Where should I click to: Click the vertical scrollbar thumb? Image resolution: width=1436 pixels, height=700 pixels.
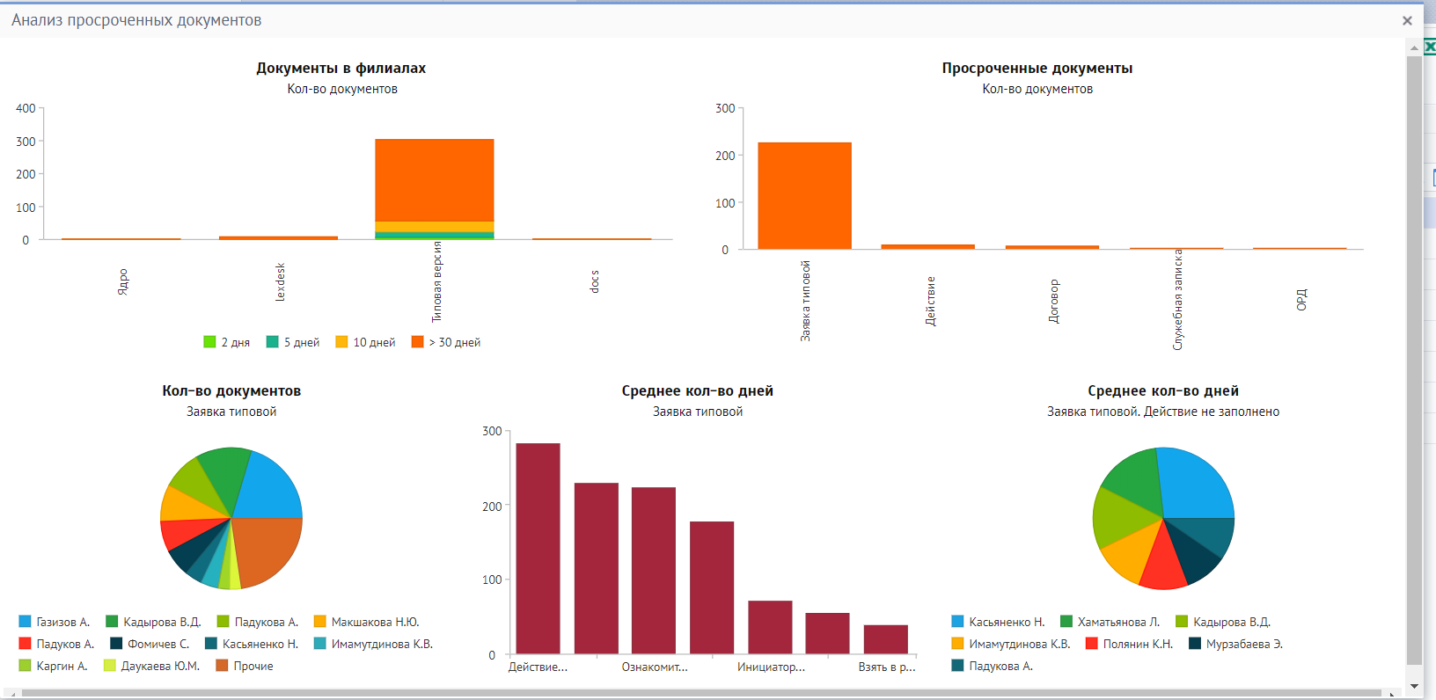point(1414,361)
